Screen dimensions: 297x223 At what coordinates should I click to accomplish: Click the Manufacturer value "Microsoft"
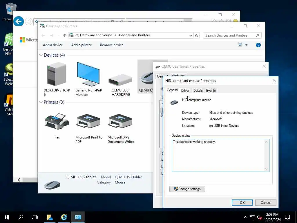tap(215, 119)
